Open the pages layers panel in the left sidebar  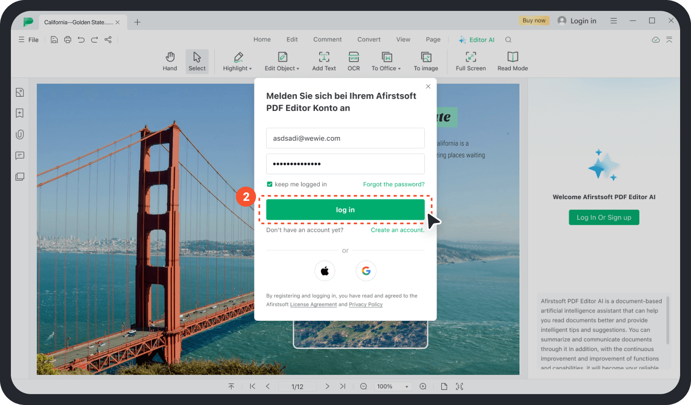click(x=20, y=177)
